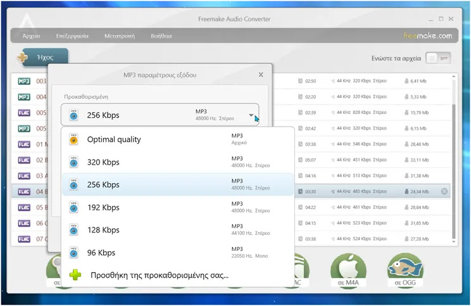Click the file size icon beside 33,11 Mb
The height and width of the screenshot is (306, 471).
(x=406, y=160)
